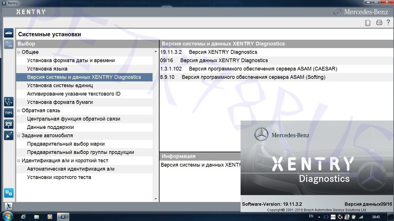Click the Software-Version: 19.11.3.2 text
394x221 pixels.
(272, 204)
